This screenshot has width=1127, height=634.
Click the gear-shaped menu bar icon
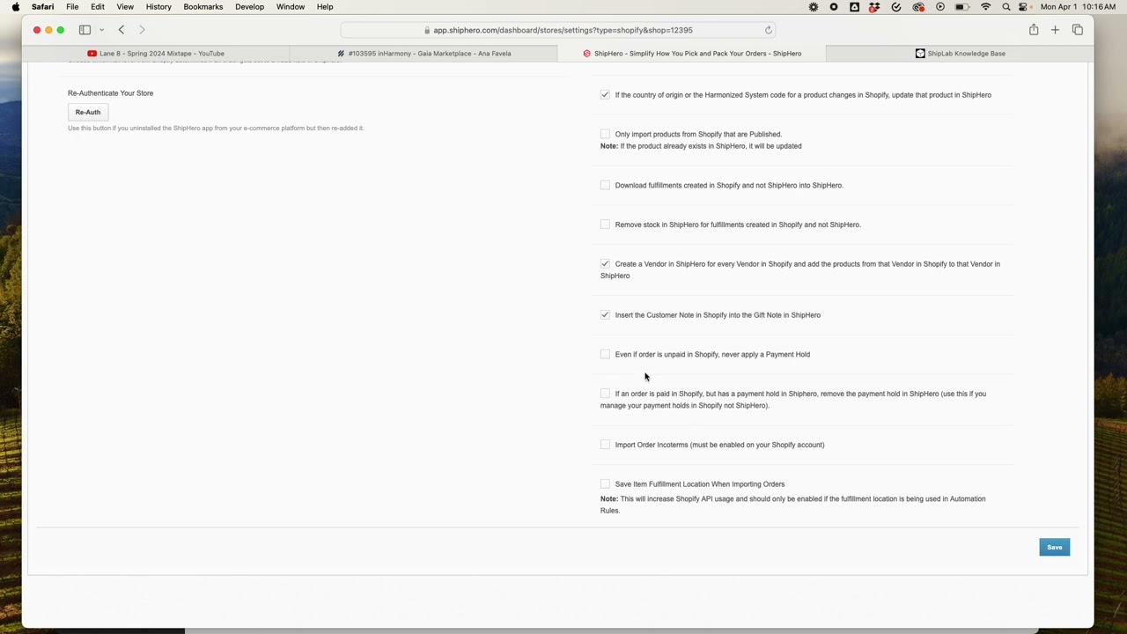click(814, 6)
